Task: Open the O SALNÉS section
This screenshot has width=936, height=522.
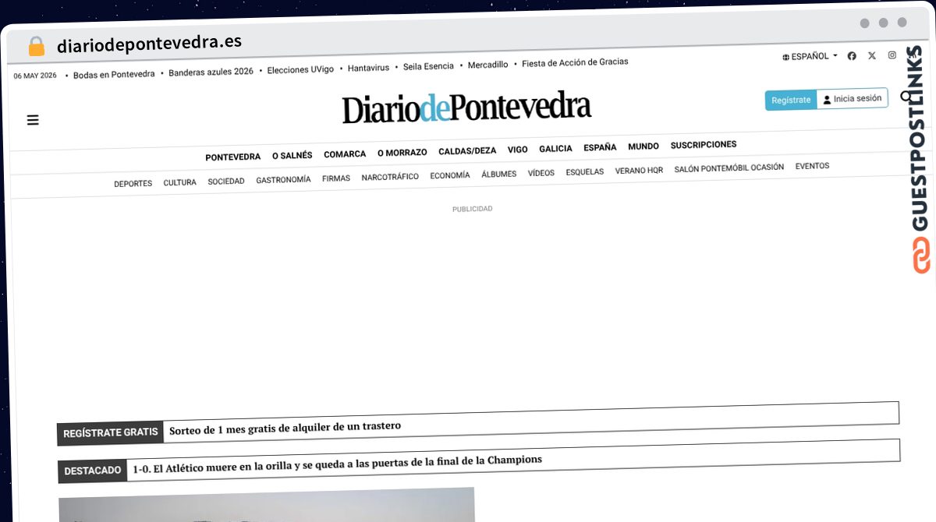Action: pyautogui.click(x=292, y=156)
